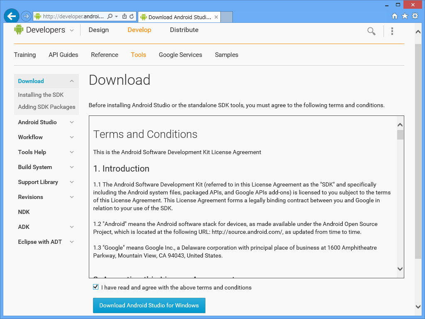Viewport: 425px width, 319px height.
Task: Click the site search magnifier icon
Action: (x=371, y=31)
